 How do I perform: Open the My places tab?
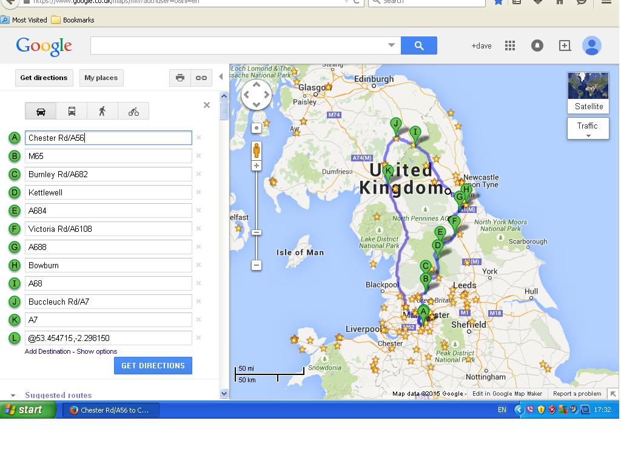[x=101, y=78]
